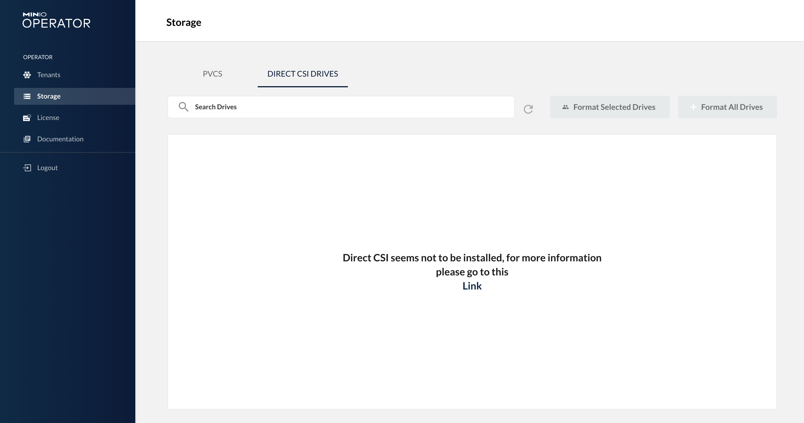Follow the Direct CSI info Link
Viewport: 804px width, 423px height.
(x=472, y=286)
